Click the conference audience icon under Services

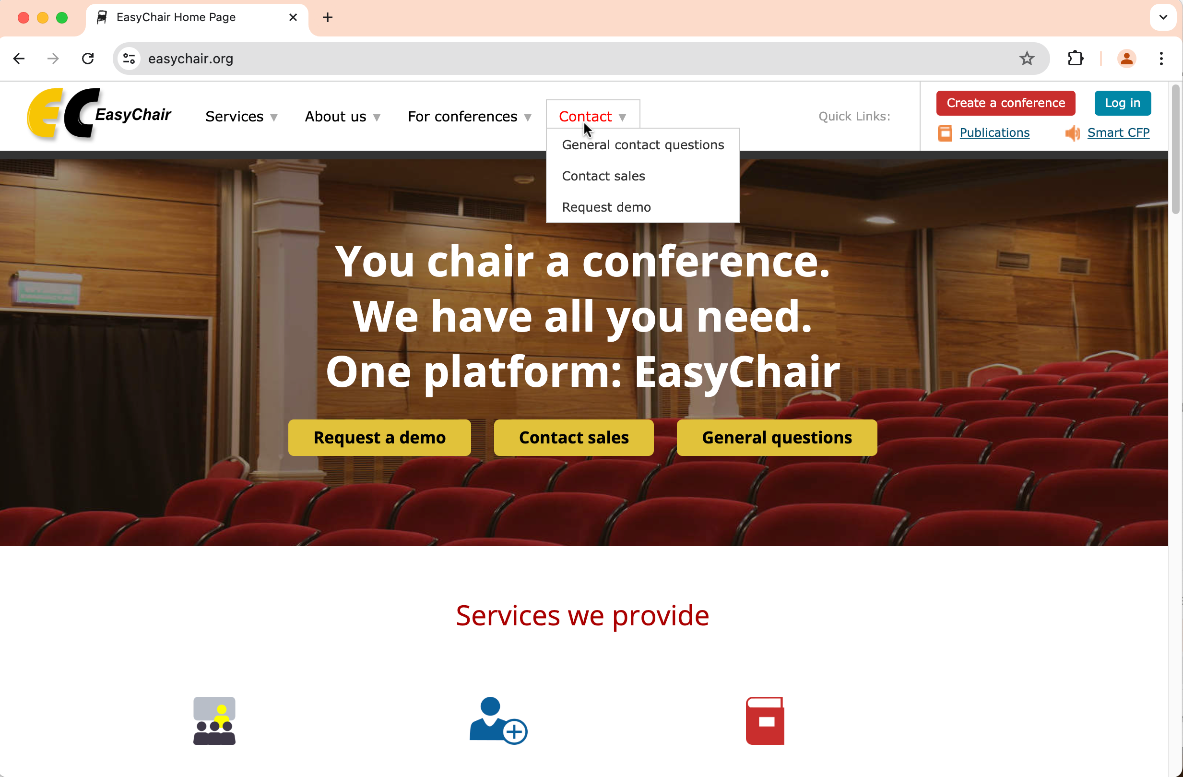tap(214, 720)
